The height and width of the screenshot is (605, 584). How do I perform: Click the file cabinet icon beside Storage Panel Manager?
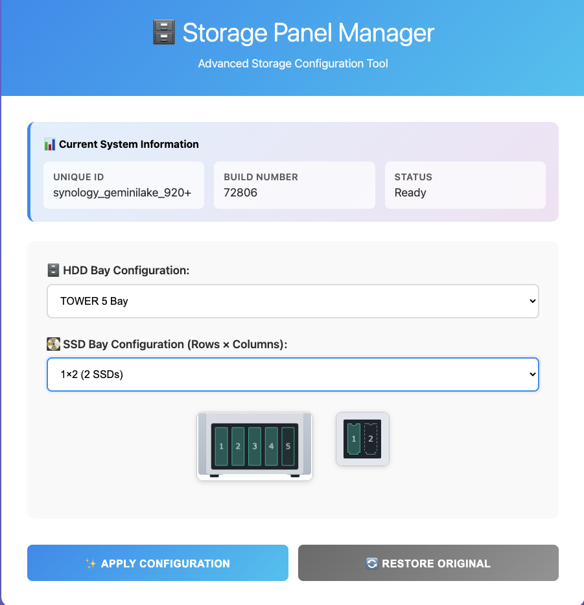pyautogui.click(x=164, y=32)
